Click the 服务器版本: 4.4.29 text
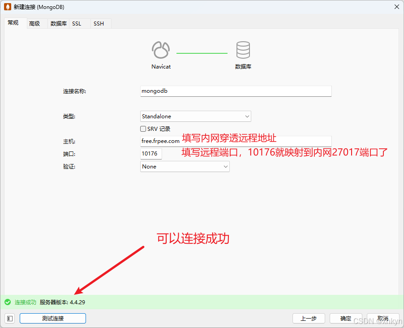404x328 pixels. 62,302
